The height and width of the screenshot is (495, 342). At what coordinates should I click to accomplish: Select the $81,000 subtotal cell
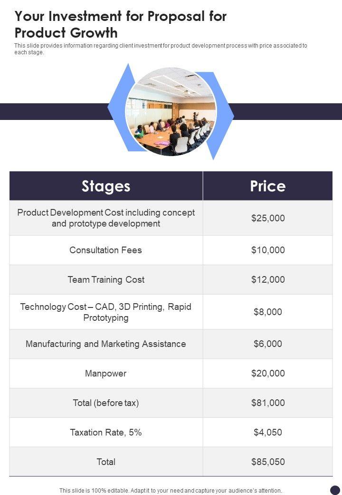pos(268,403)
